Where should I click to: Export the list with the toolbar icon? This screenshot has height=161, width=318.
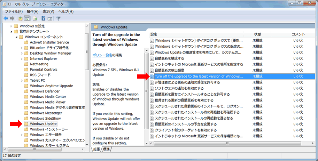35,18
